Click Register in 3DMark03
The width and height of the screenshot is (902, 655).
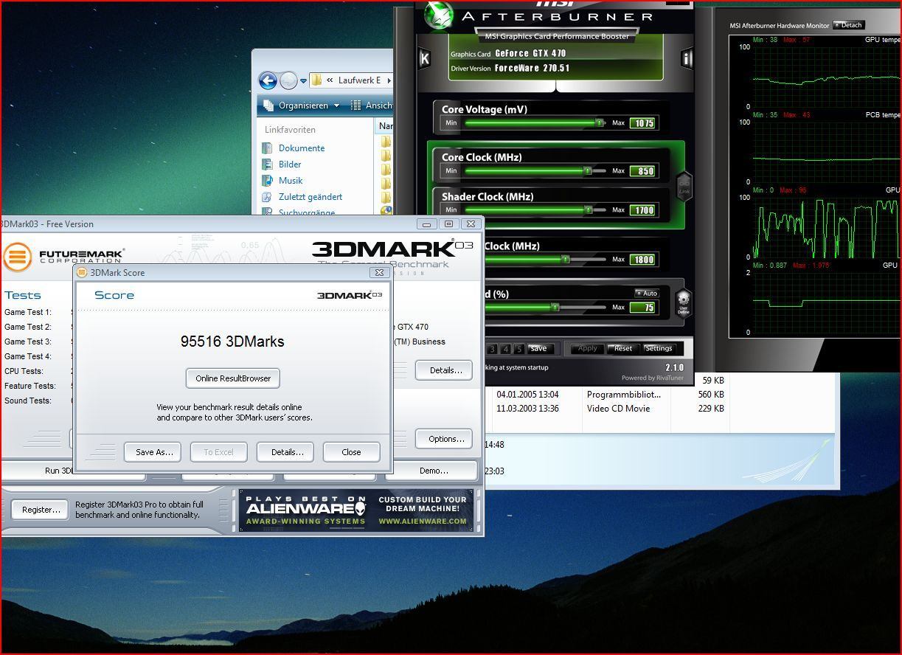(x=41, y=510)
